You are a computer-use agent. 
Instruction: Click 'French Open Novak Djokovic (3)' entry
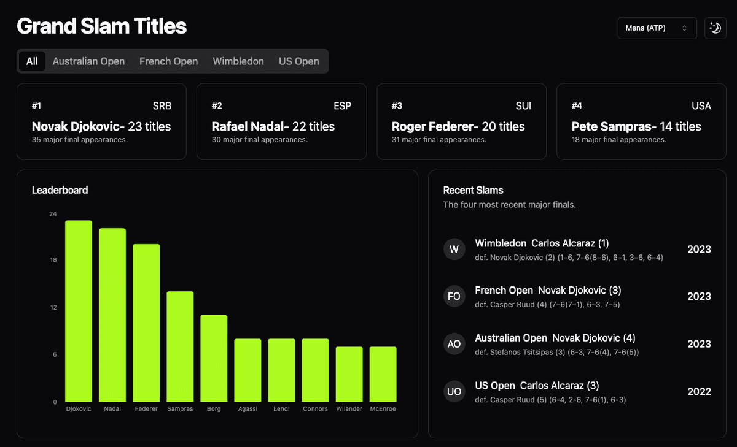[548, 290]
